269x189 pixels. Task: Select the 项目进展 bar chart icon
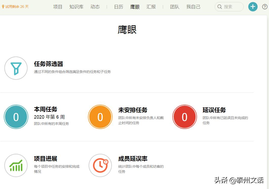click(16, 165)
